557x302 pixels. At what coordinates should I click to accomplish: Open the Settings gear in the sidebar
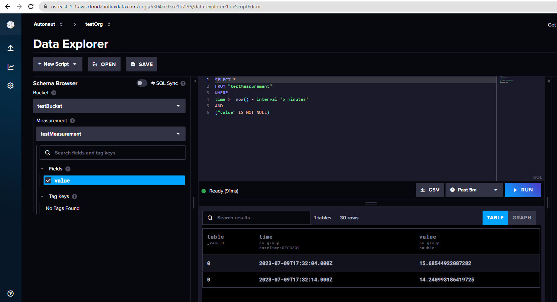11,86
